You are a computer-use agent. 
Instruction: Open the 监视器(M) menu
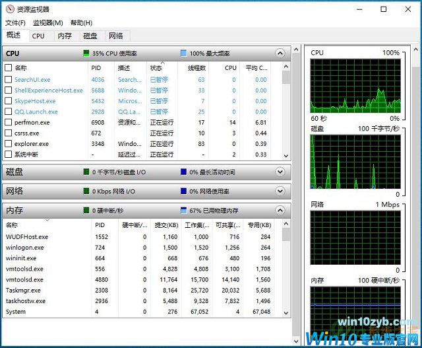click(48, 22)
